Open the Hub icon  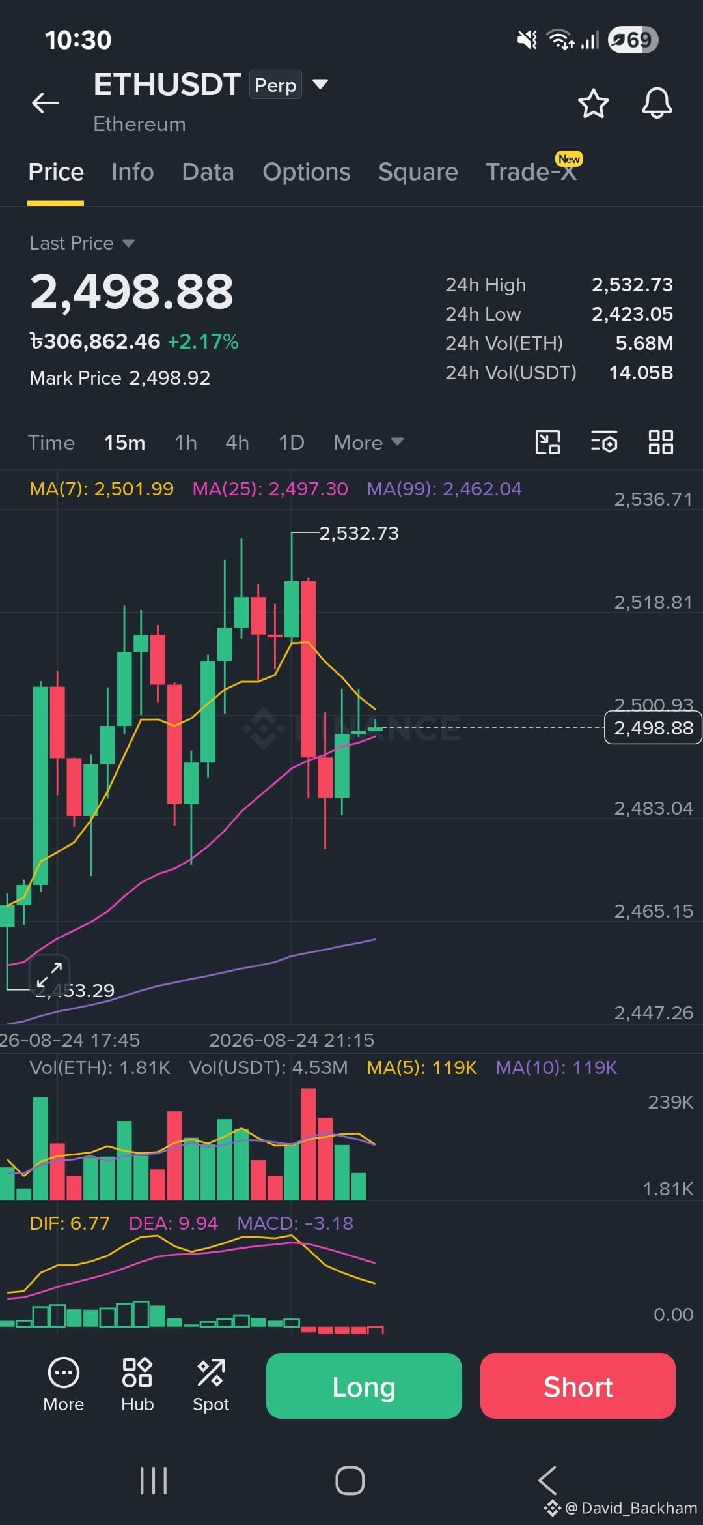point(137,1385)
